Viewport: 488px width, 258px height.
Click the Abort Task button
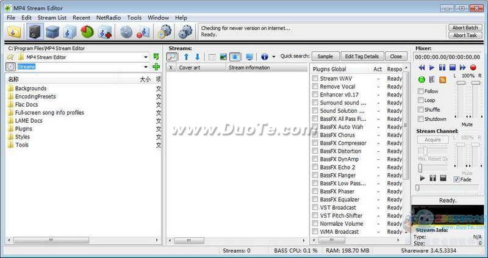465,35
